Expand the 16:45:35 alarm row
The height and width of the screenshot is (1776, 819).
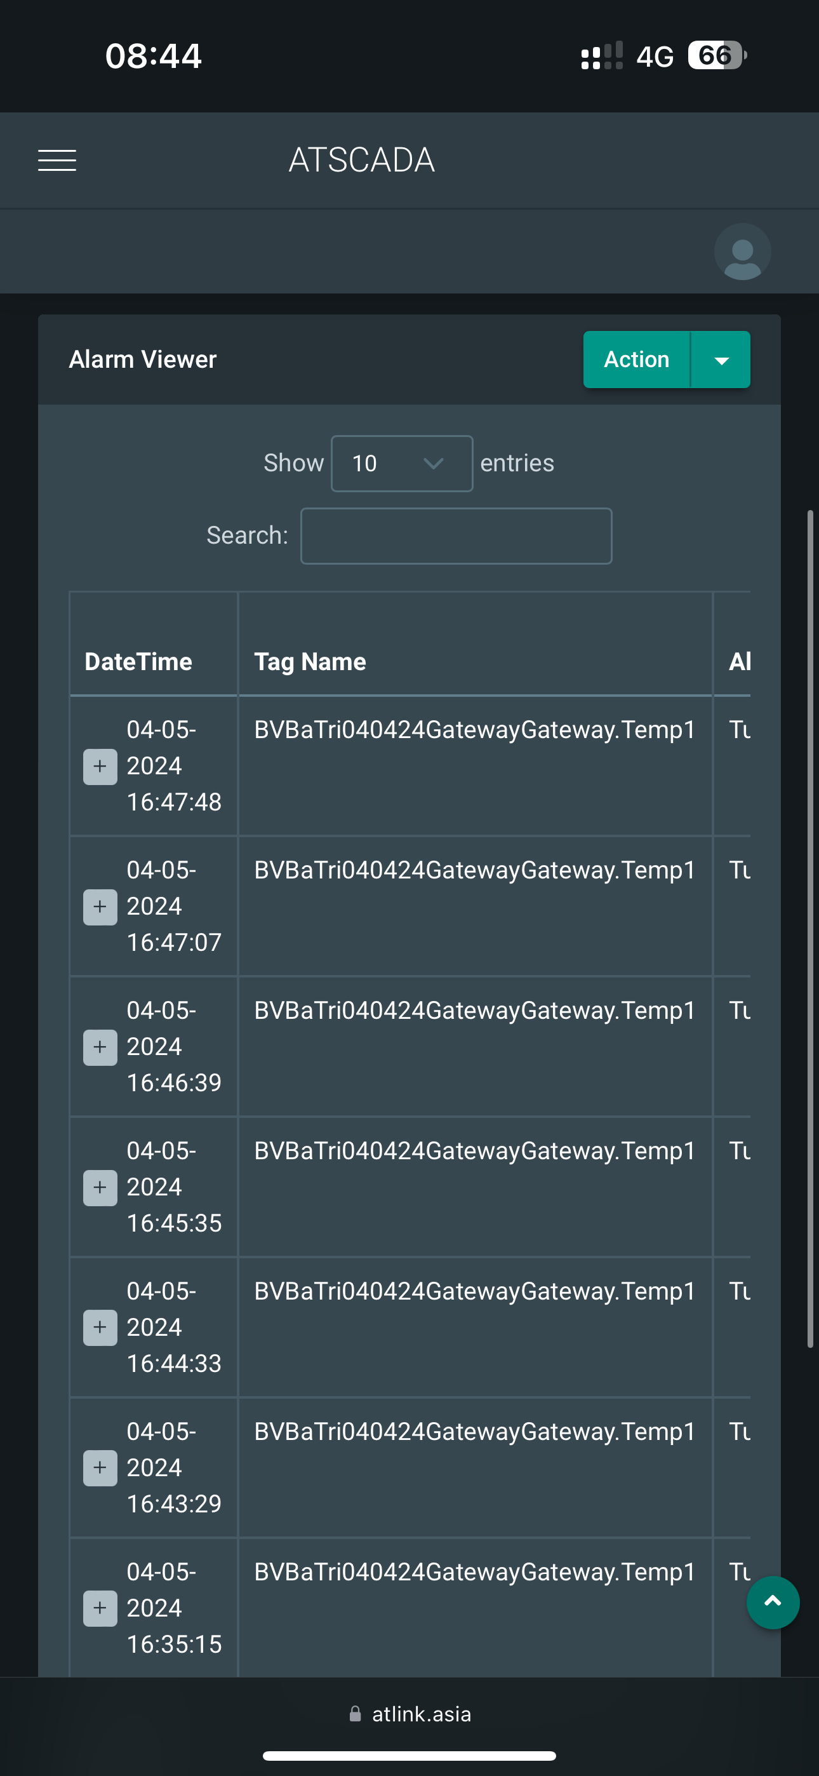100,1187
